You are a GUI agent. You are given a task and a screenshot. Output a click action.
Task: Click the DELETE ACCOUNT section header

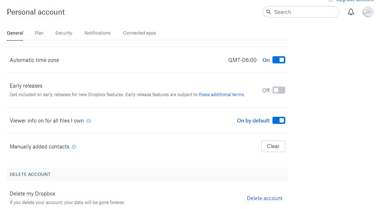[x=30, y=174]
